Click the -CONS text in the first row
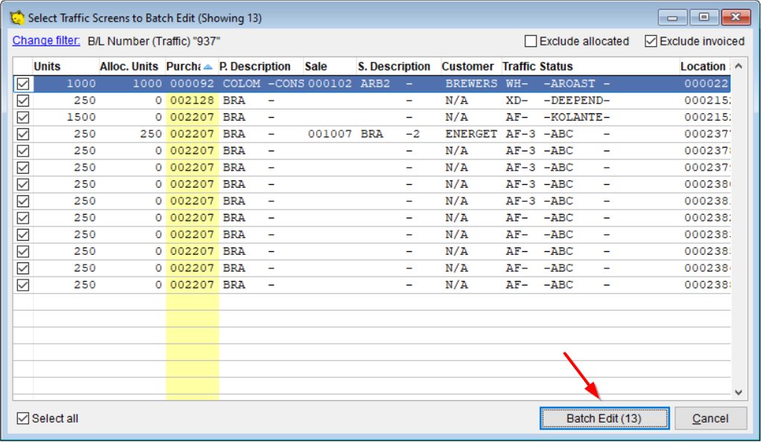The width and height of the screenshot is (761, 442). 286,84
